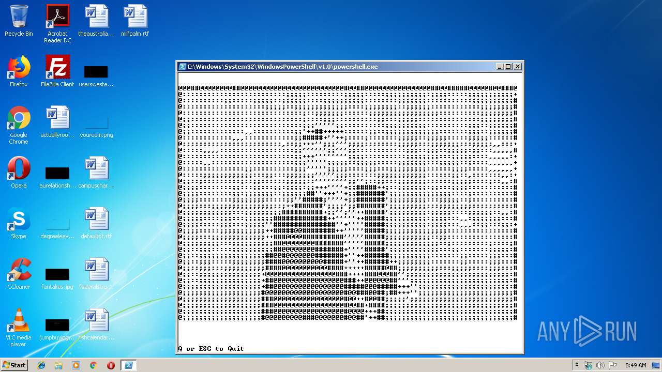Open Opera from the taskbar
Screen dimensions: 662x372
pyautogui.click(x=111, y=365)
